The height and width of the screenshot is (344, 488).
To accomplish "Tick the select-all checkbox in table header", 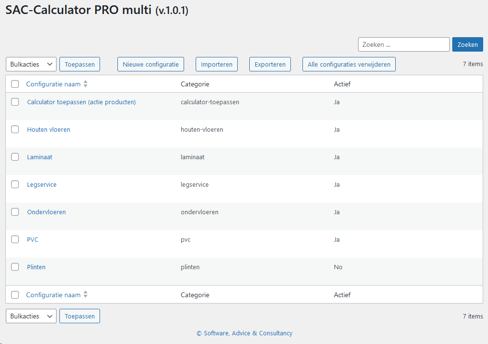I will [15, 84].
